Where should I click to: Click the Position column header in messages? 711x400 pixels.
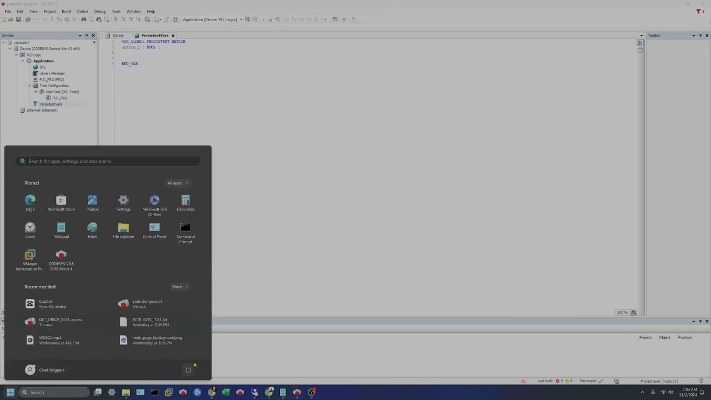[685, 337]
